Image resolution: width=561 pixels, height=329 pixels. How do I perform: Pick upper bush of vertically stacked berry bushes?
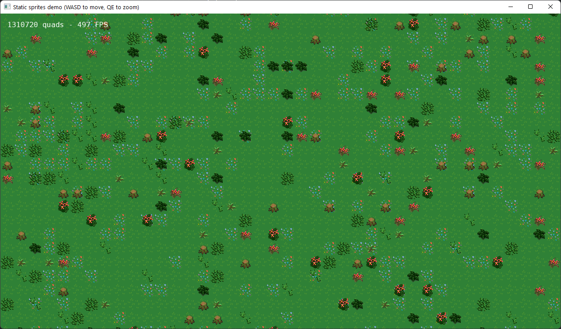coord(385,66)
